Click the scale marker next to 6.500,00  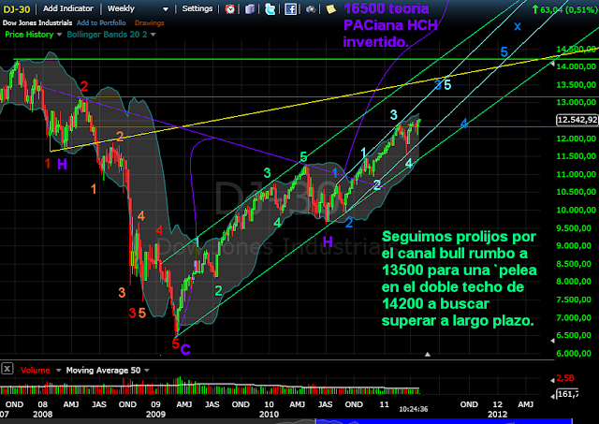click(x=552, y=341)
